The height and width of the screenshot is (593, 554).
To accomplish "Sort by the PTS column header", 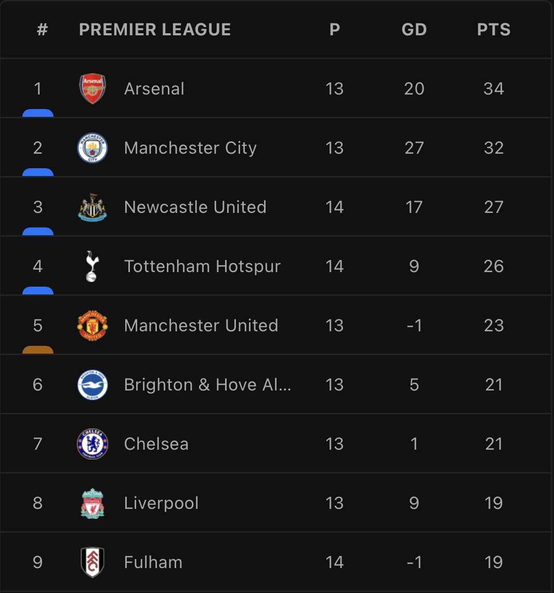I will pos(493,30).
